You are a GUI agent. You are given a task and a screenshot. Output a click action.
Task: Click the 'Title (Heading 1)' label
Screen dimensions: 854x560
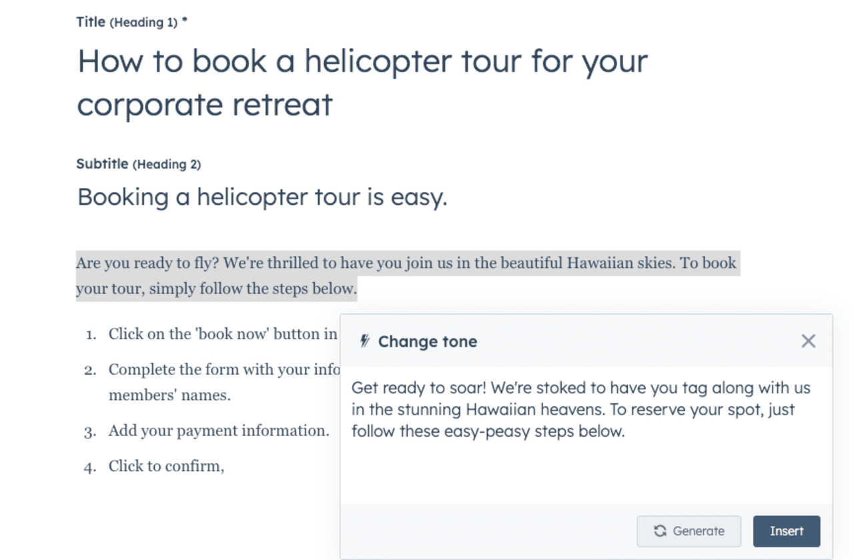point(132,22)
